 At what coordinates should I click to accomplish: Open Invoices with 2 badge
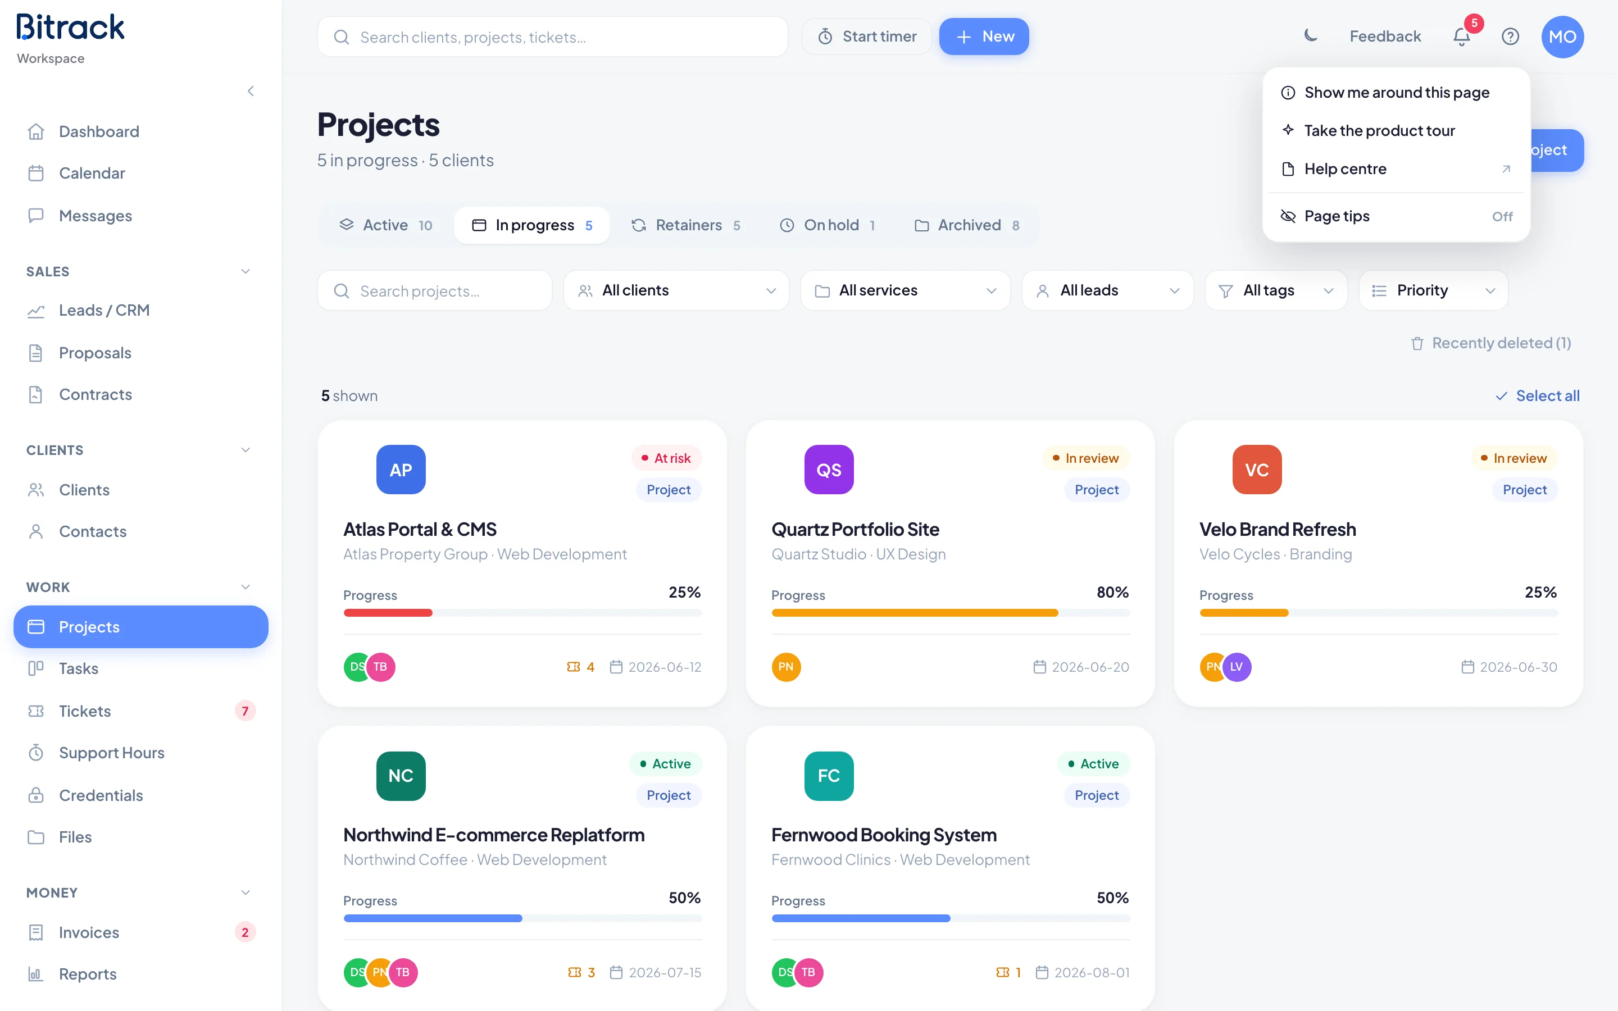[x=140, y=932]
